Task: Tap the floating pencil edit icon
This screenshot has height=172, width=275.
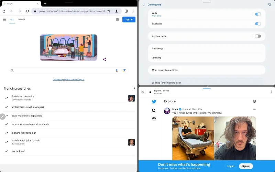Action: pyautogui.click(x=2, y=117)
